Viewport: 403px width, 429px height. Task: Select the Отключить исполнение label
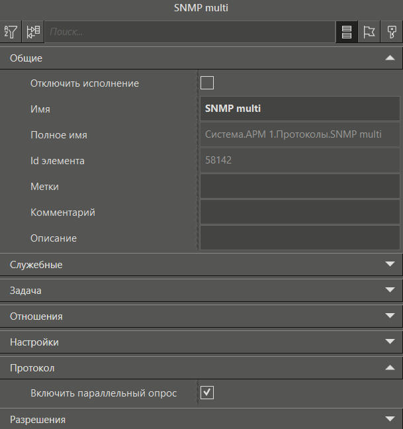(85, 83)
